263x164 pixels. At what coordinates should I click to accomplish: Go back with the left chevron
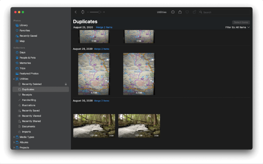76,12
